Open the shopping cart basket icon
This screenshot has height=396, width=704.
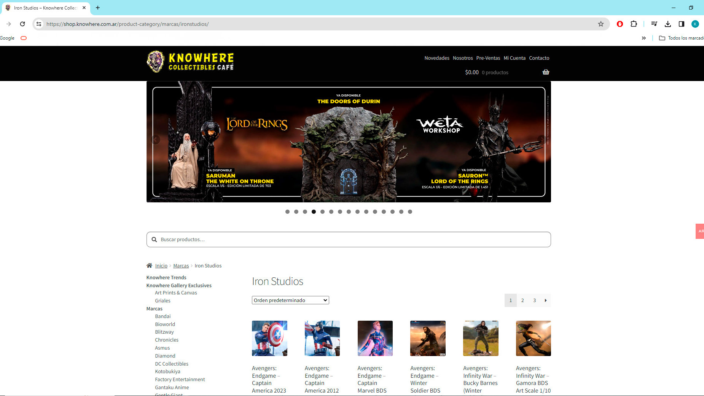click(x=546, y=72)
